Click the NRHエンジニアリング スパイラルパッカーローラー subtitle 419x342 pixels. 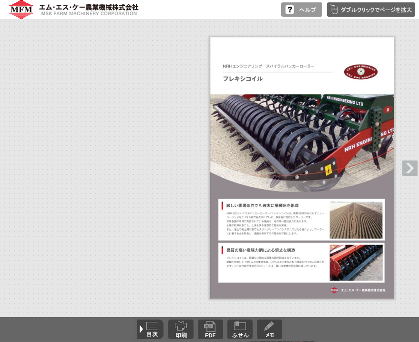(268, 66)
